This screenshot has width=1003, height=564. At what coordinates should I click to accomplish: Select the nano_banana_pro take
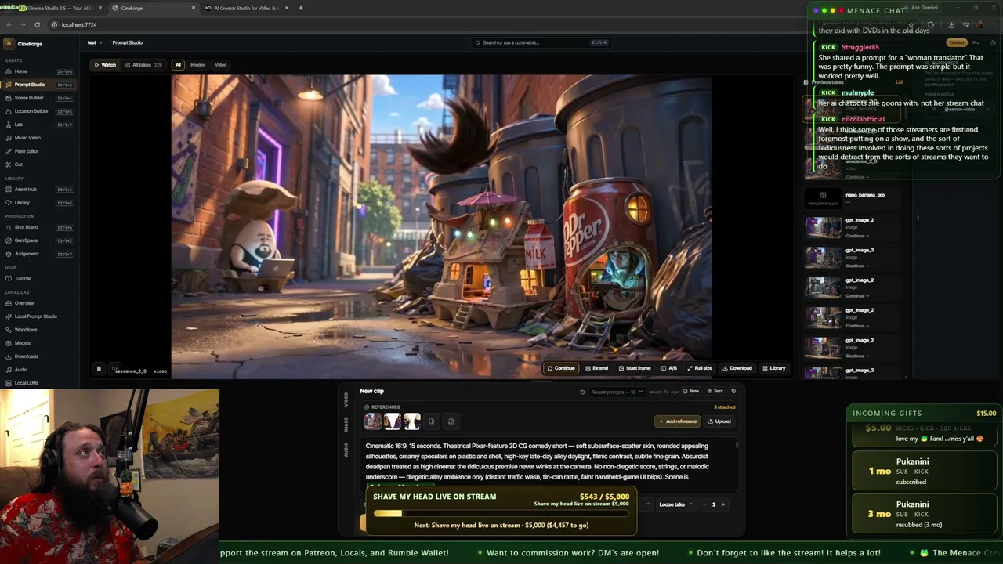point(853,198)
